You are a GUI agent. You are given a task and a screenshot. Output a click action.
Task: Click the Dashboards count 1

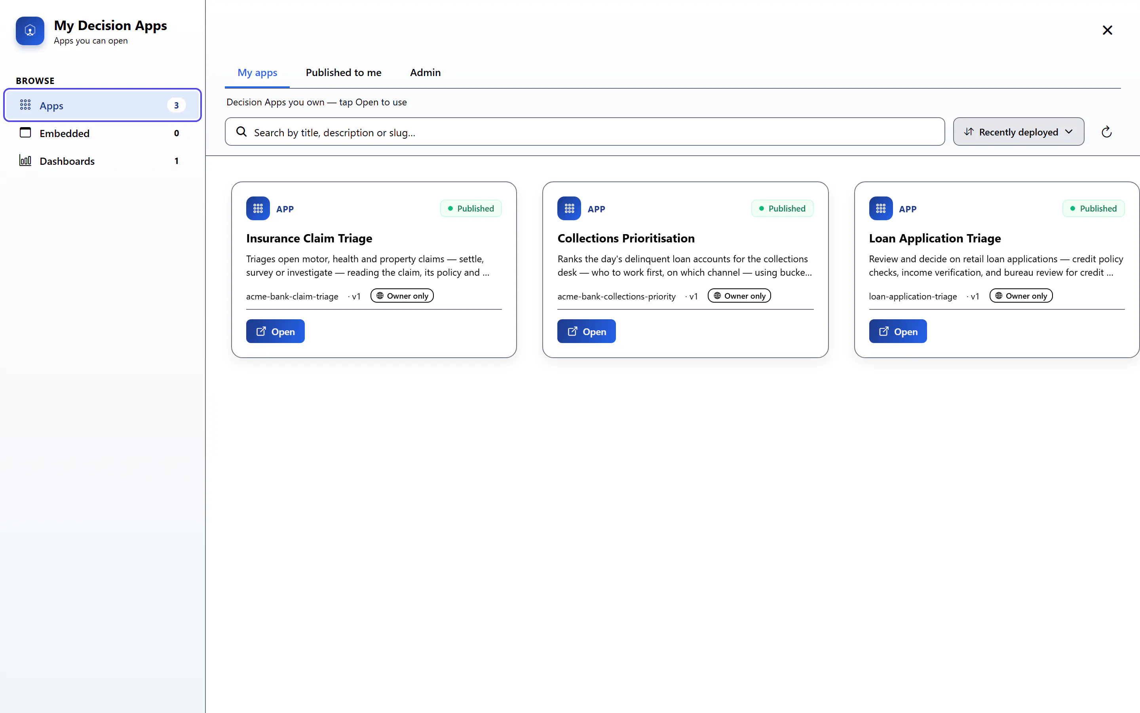tap(177, 161)
